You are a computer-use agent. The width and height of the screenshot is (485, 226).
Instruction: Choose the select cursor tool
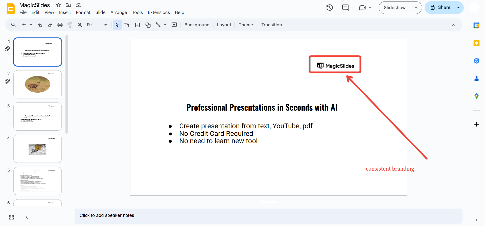[x=117, y=25]
